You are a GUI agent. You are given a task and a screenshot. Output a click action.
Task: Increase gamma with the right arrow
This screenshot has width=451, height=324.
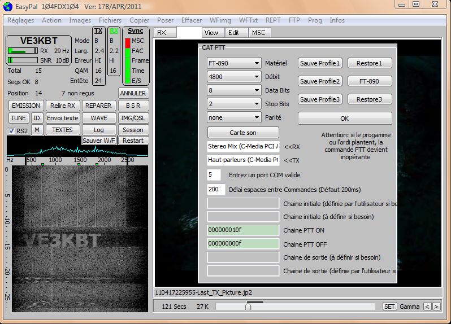[436, 307]
